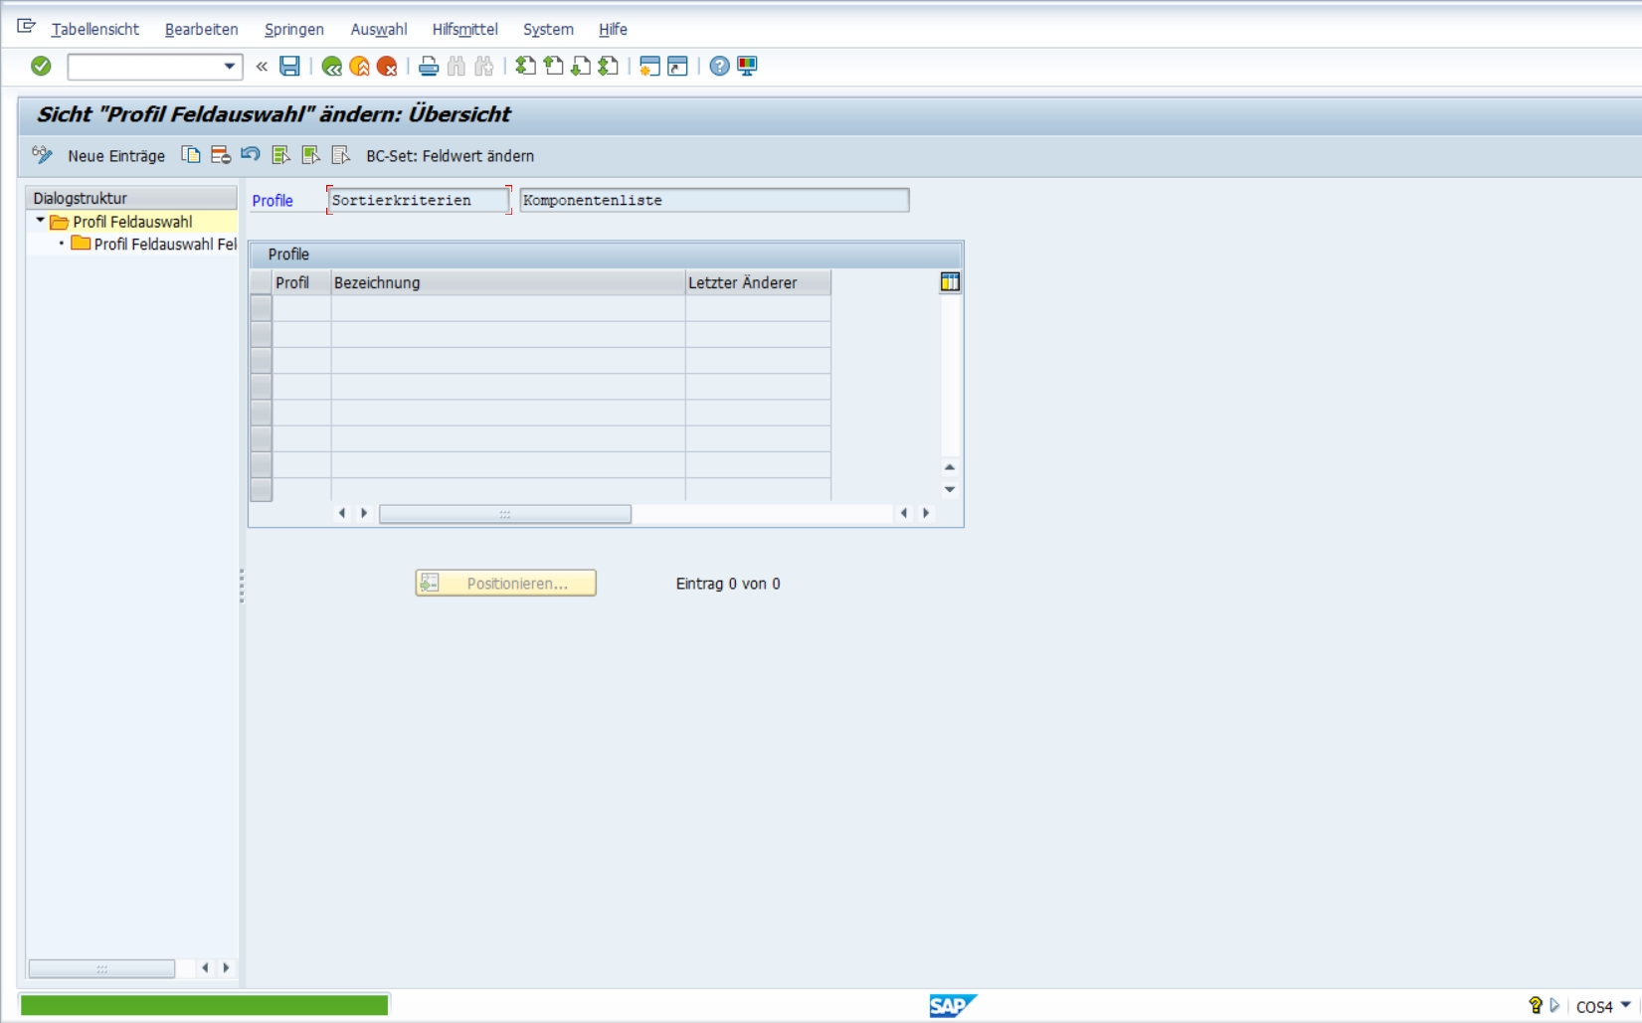This screenshot has width=1642, height=1023.
Task: Click the Positionieren... button
Action: pos(505,583)
